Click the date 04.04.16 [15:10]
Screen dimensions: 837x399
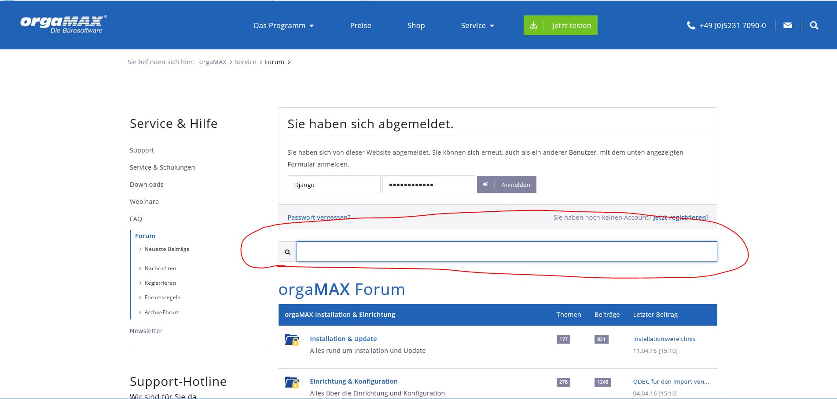coord(655,393)
